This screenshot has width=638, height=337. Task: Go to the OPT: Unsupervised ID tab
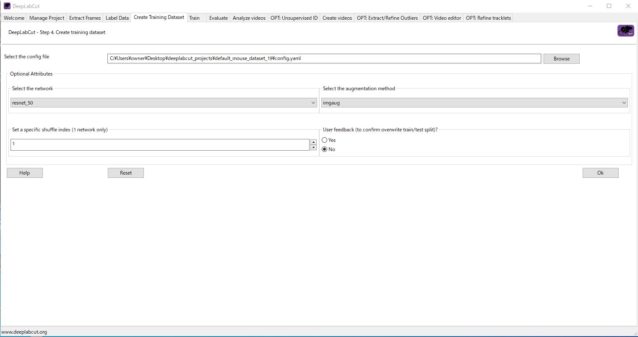click(x=294, y=18)
